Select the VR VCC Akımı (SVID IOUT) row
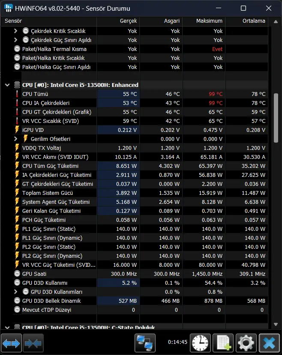This screenshot has width=282, height=355. [141, 157]
